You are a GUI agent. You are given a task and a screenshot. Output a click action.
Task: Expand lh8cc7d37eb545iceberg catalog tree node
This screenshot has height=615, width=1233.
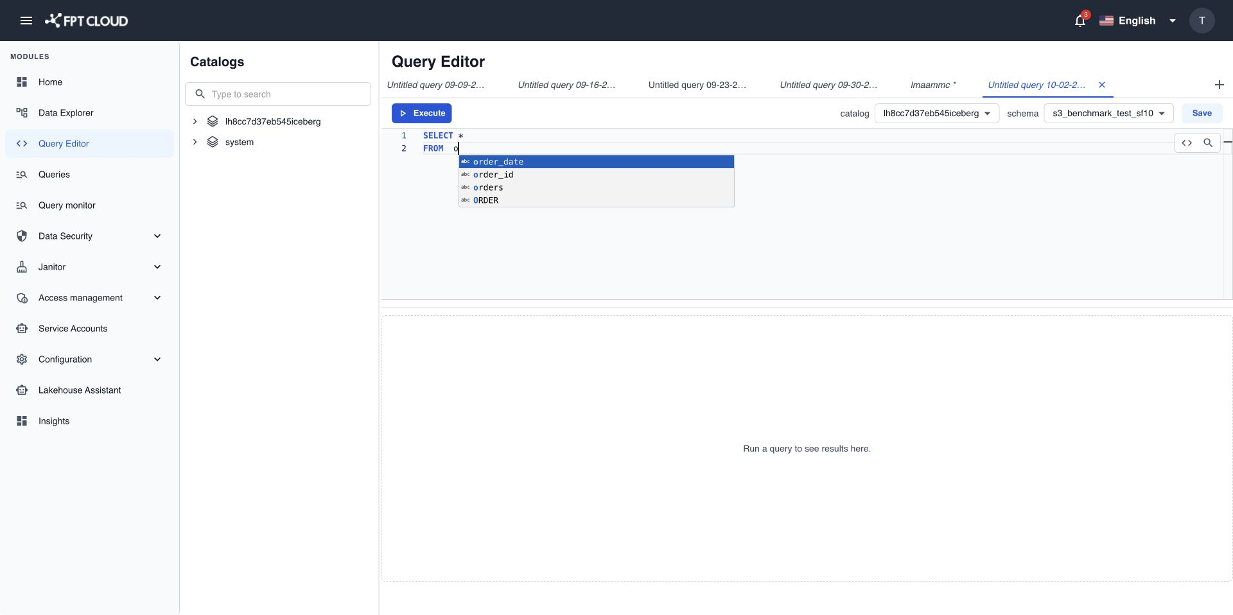[x=195, y=121]
